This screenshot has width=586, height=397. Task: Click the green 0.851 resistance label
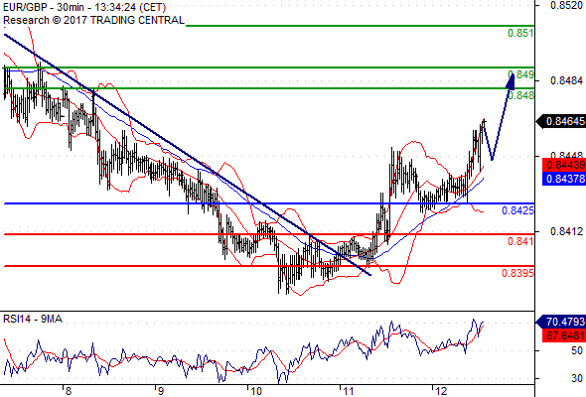point(520,33)
